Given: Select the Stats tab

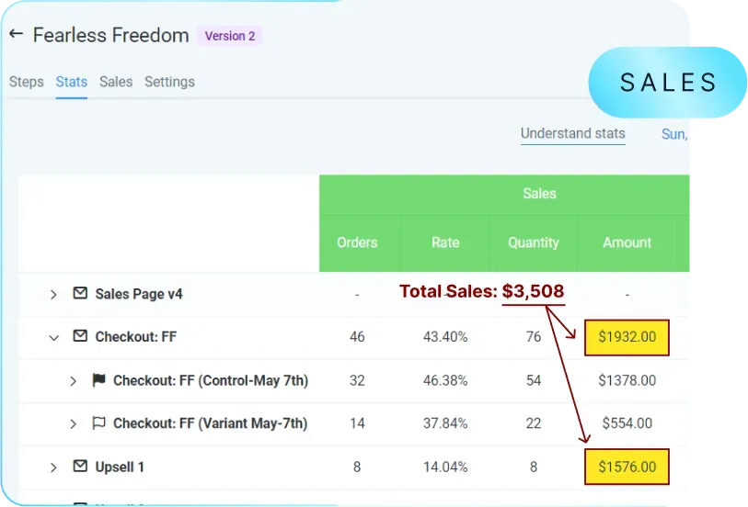Looking at the screenshot, I should [x=72, y=82].
